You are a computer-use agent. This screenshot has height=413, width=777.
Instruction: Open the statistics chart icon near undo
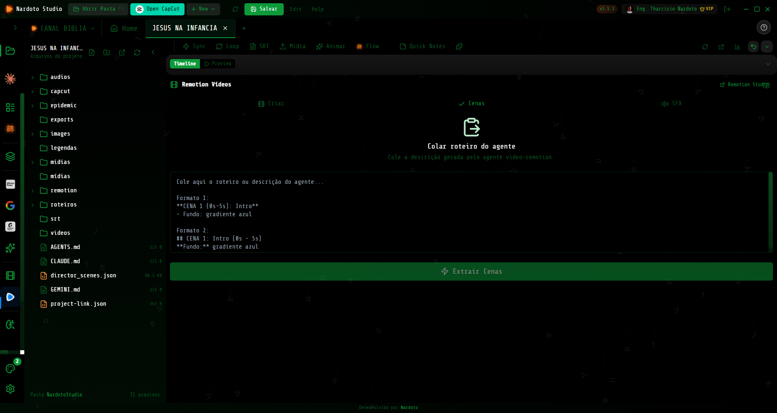737,47
